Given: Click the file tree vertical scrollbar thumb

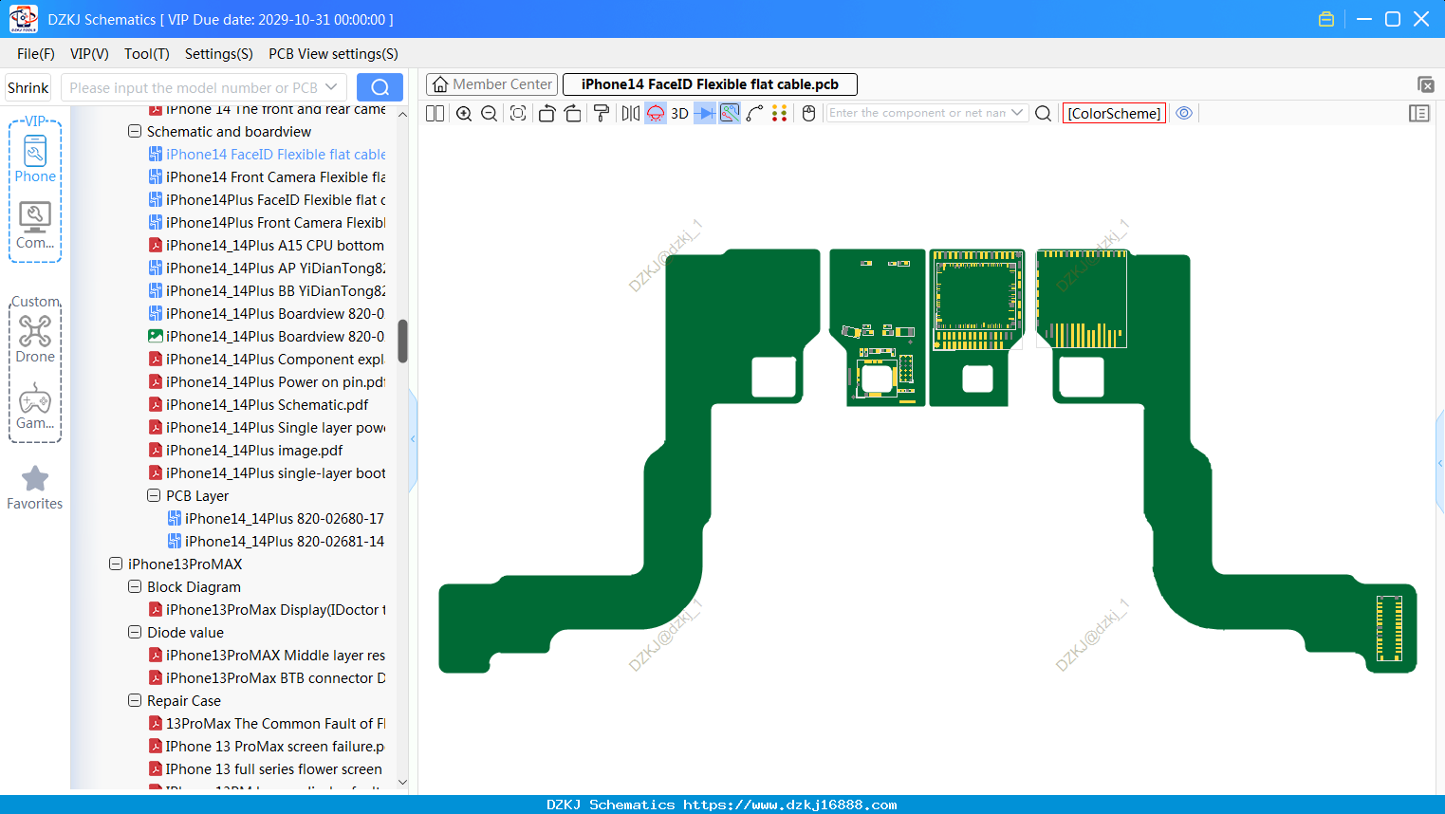Looking at the screenshot, I should tap(402, 342).
